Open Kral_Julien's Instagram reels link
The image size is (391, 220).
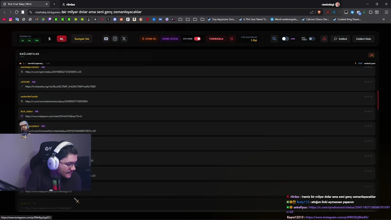tap(53, 116)
